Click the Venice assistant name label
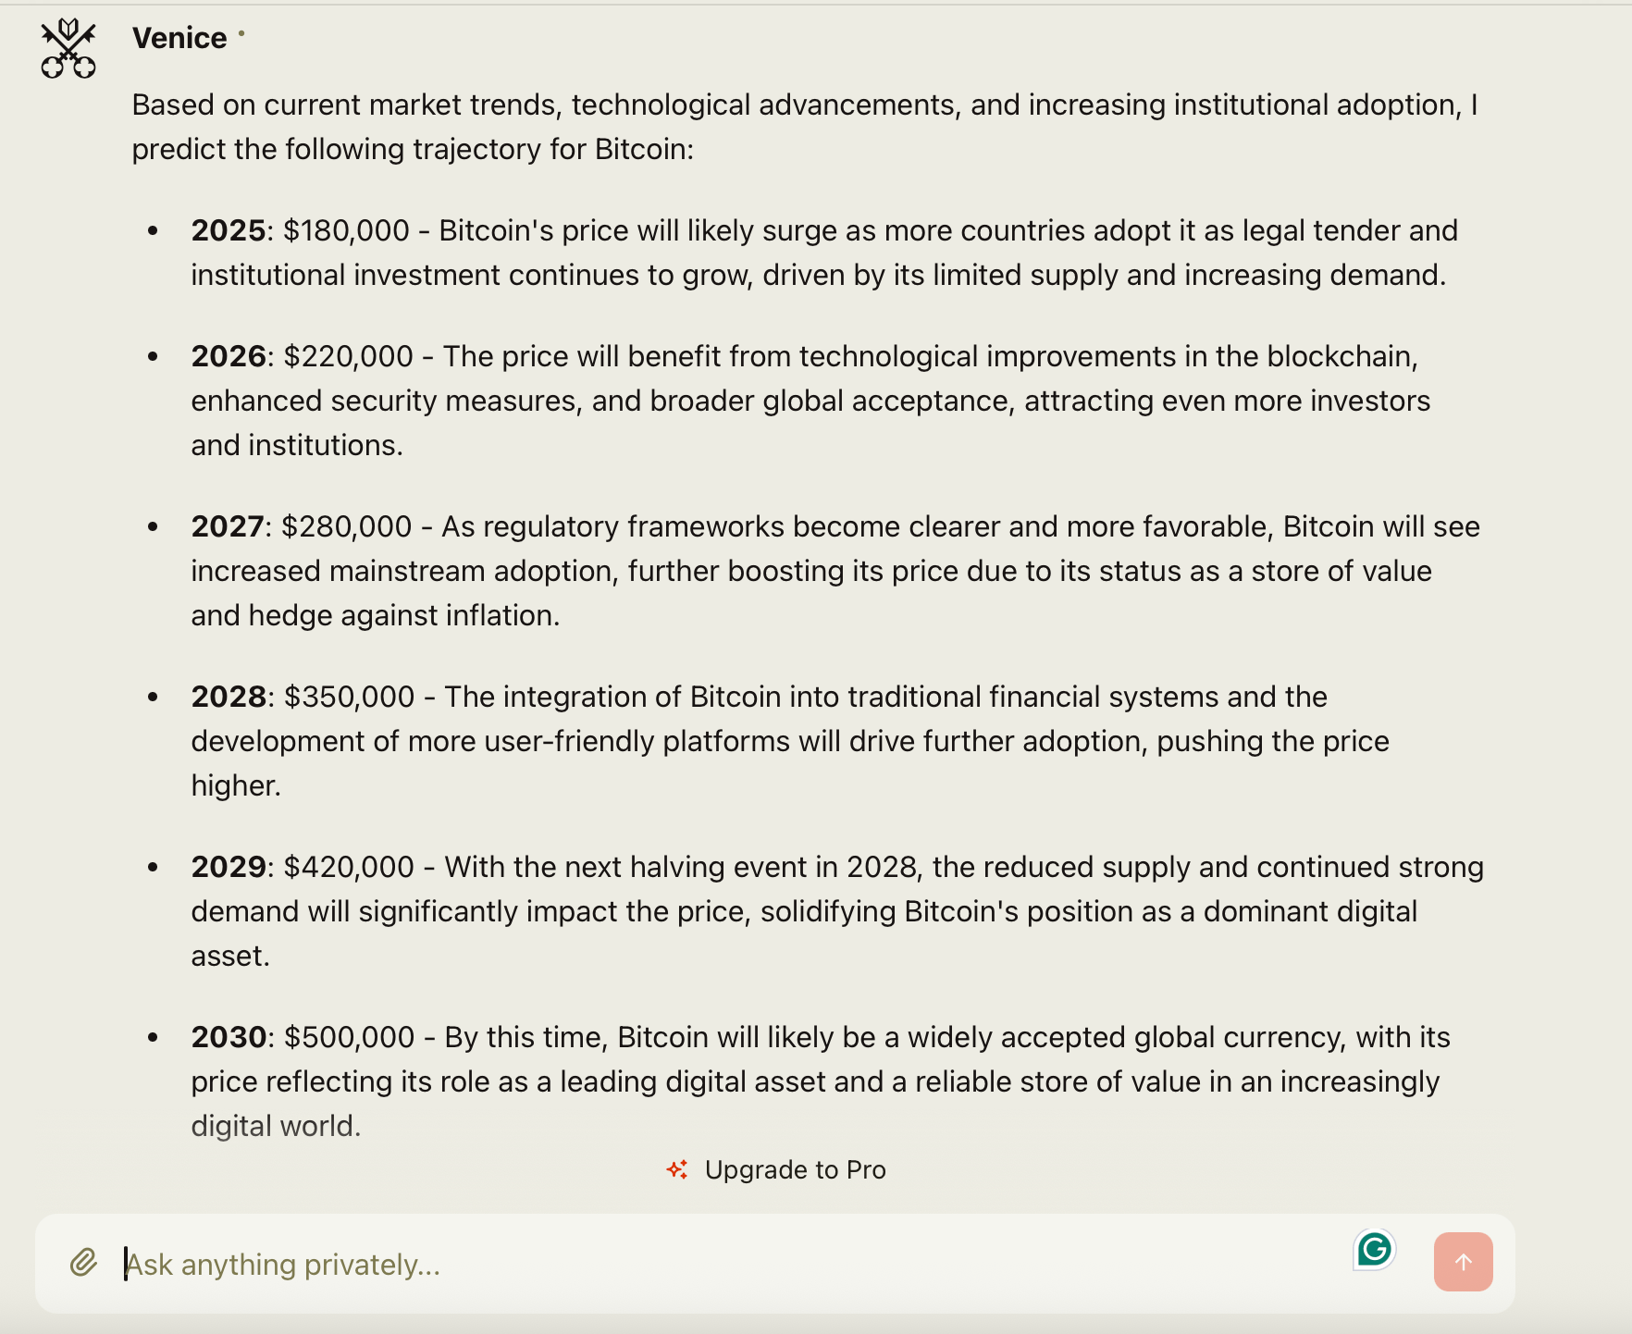The height and width of the screenshot is (1334, 1632). pos(179,38)
